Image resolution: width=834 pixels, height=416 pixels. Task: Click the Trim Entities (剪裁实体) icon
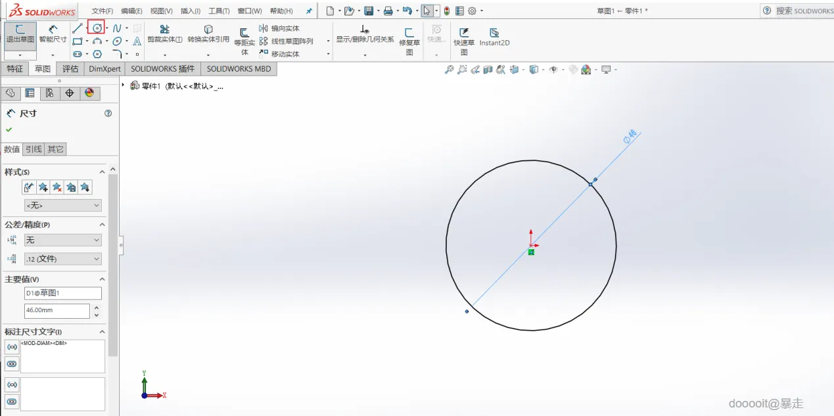click(x=164, y=30)
